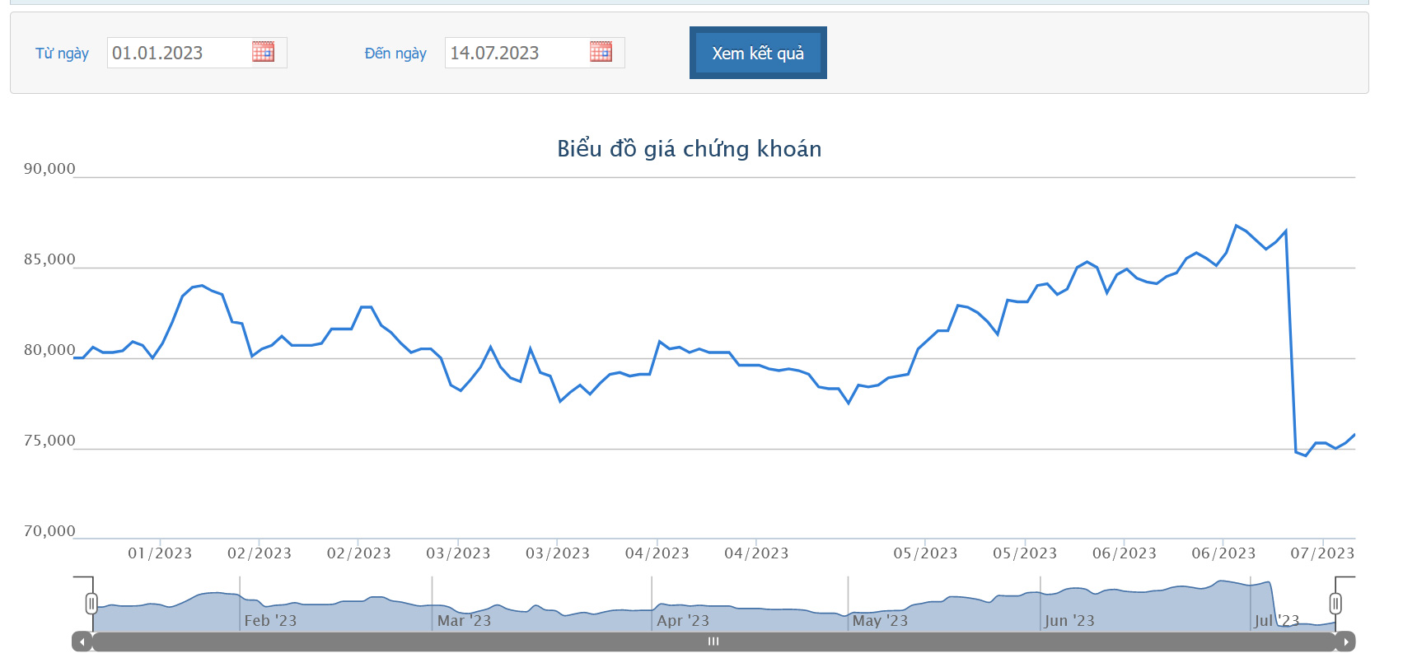Click the grey horizontal scrollbar thumb grip
Viewport: 1417px width, 658px height.
tap(713, 642)
